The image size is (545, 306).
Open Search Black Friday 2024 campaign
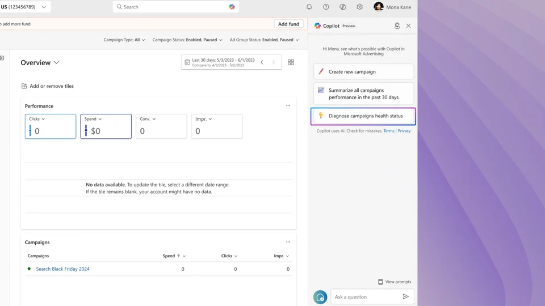pyautogui.click(x=62, y=269)
